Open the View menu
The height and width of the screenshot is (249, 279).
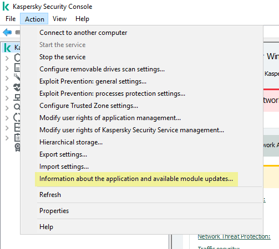(x=59, y=19)
